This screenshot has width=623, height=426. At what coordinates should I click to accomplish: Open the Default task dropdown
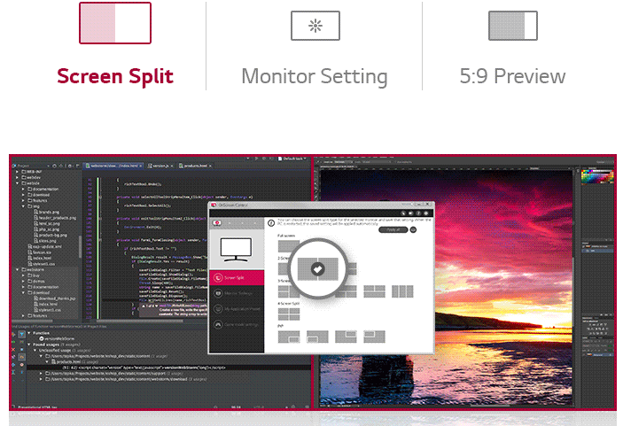click(x=292, y=159)
